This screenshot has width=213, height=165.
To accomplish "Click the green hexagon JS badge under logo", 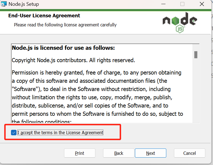I will (180, 29).
